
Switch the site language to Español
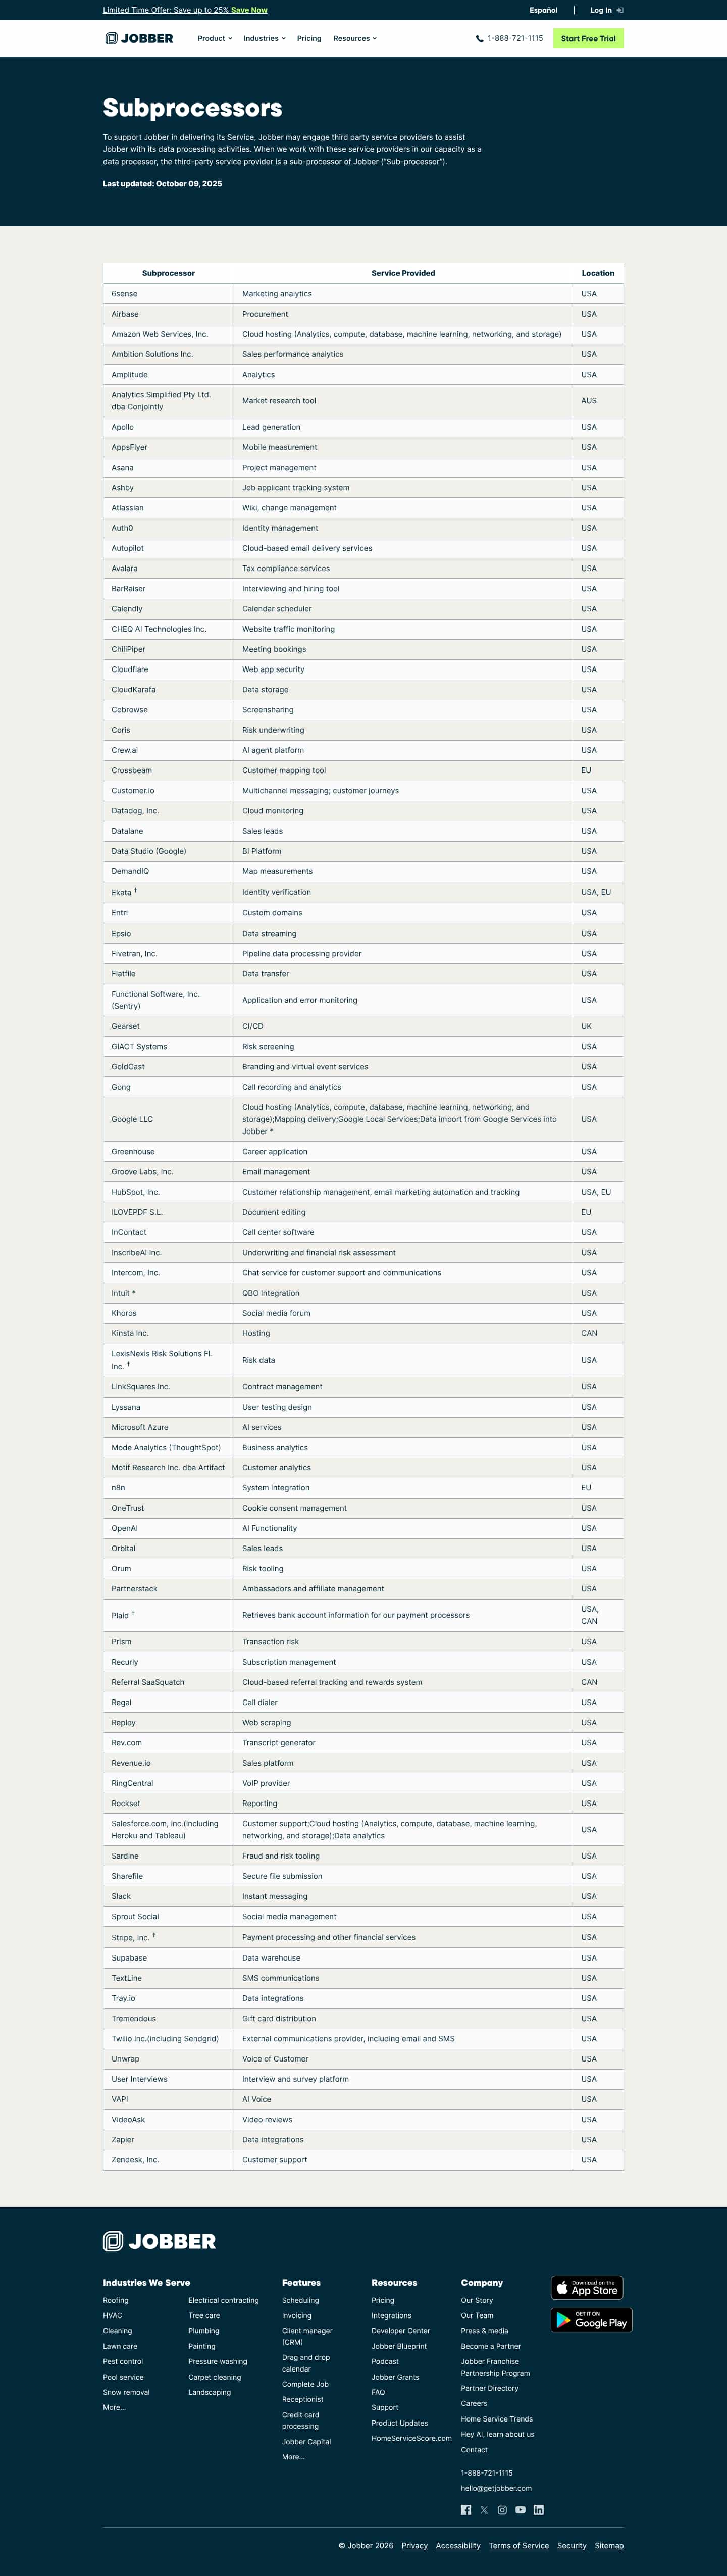point(543,10)
